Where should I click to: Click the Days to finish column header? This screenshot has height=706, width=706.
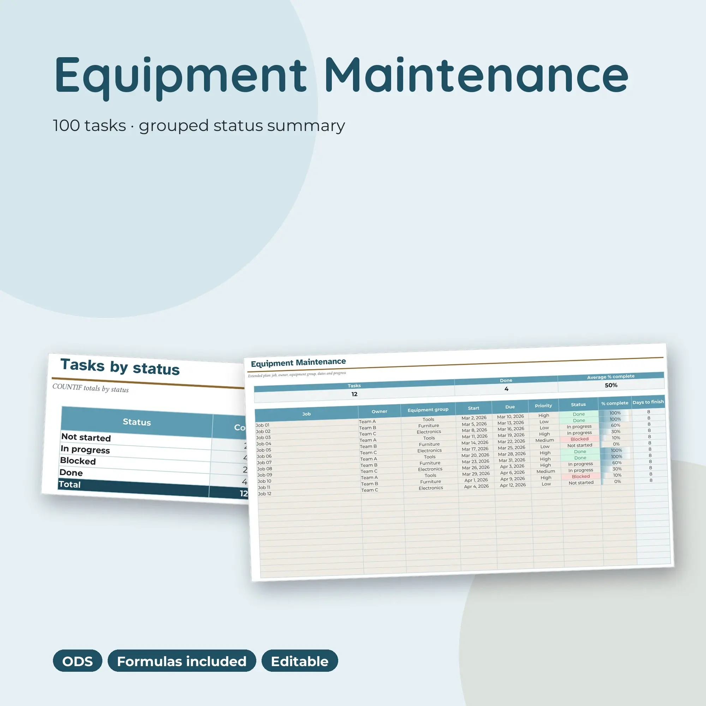click(x=648, y=402)
